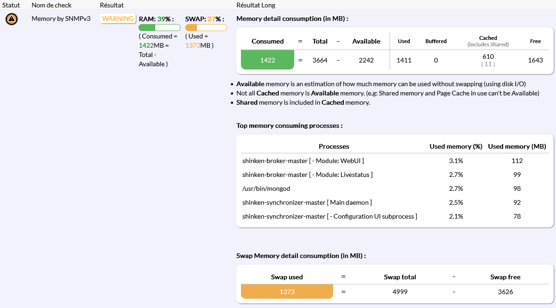Screen dimensions: 556x308
Task: Click the Statut column header
Action: (11, 5)
